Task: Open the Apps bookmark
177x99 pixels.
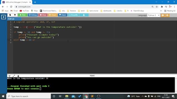Action: [5, 11]
